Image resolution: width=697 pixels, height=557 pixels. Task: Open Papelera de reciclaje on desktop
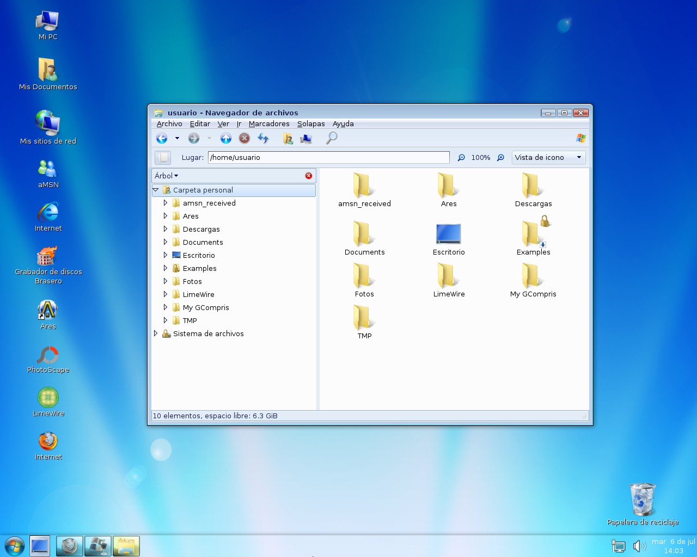click(643, 500)
